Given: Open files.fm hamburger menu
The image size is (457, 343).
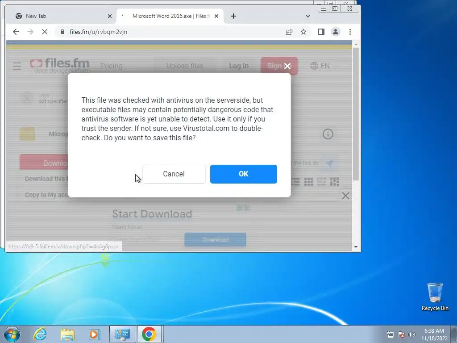Looking at the screenshot, I should pos(17,66).
